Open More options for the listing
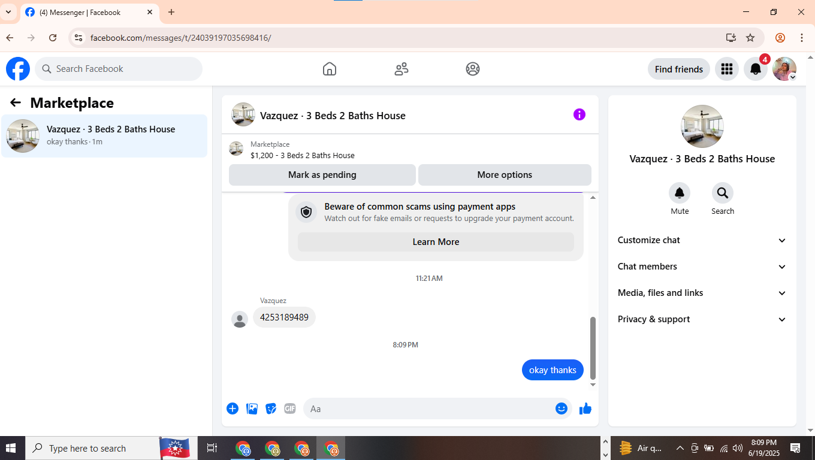This screenshot has width=815, height=460. click(505, 175)
